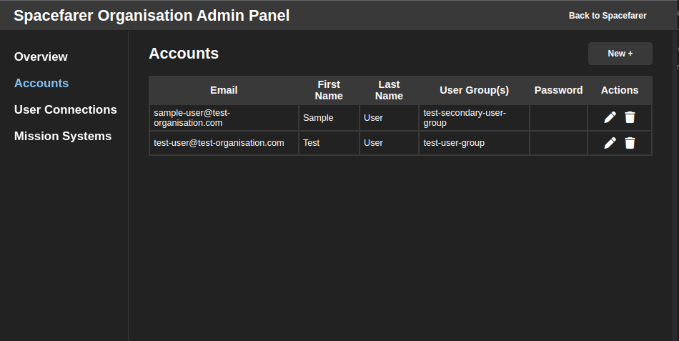This screenshot has height=341, width=679.
Task: Click last name 'User' in test-user row
Action: point(389,143)
